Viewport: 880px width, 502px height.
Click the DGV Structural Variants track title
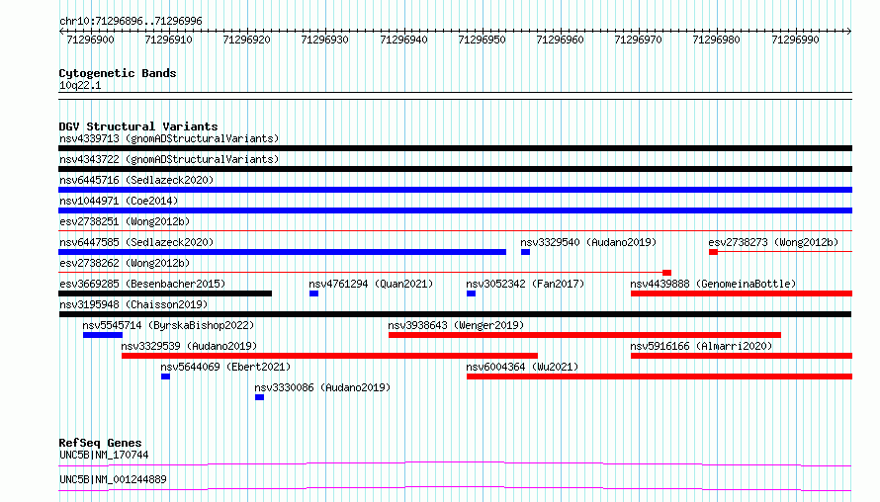[138, 126]
